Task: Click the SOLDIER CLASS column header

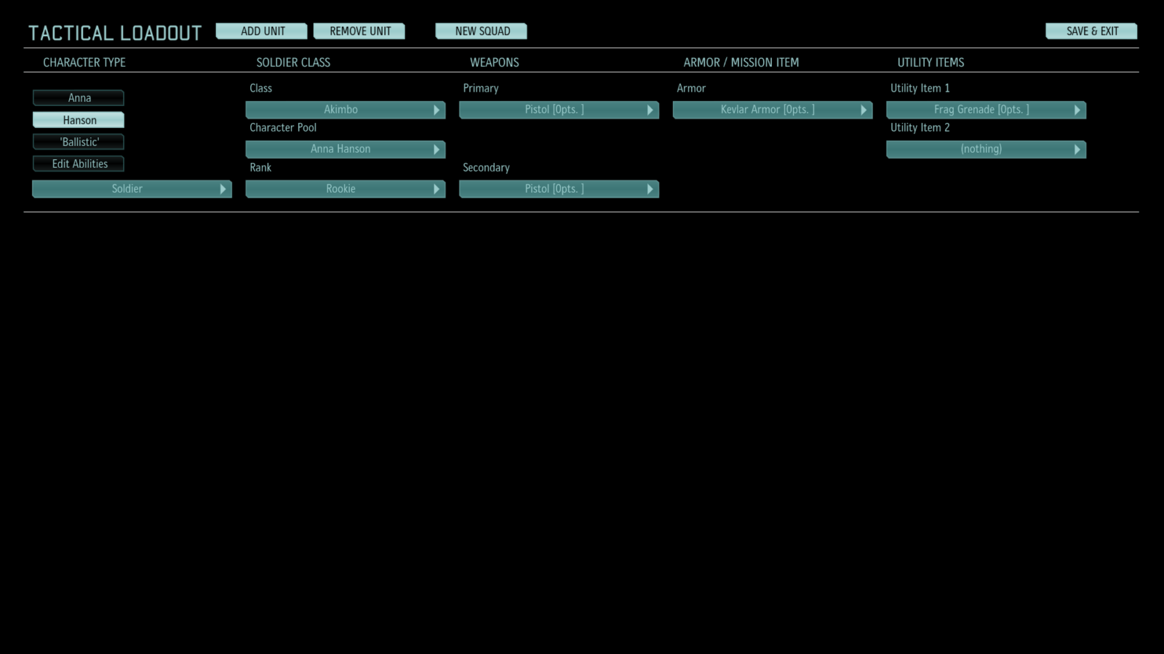Action: [x=293, y=62]
